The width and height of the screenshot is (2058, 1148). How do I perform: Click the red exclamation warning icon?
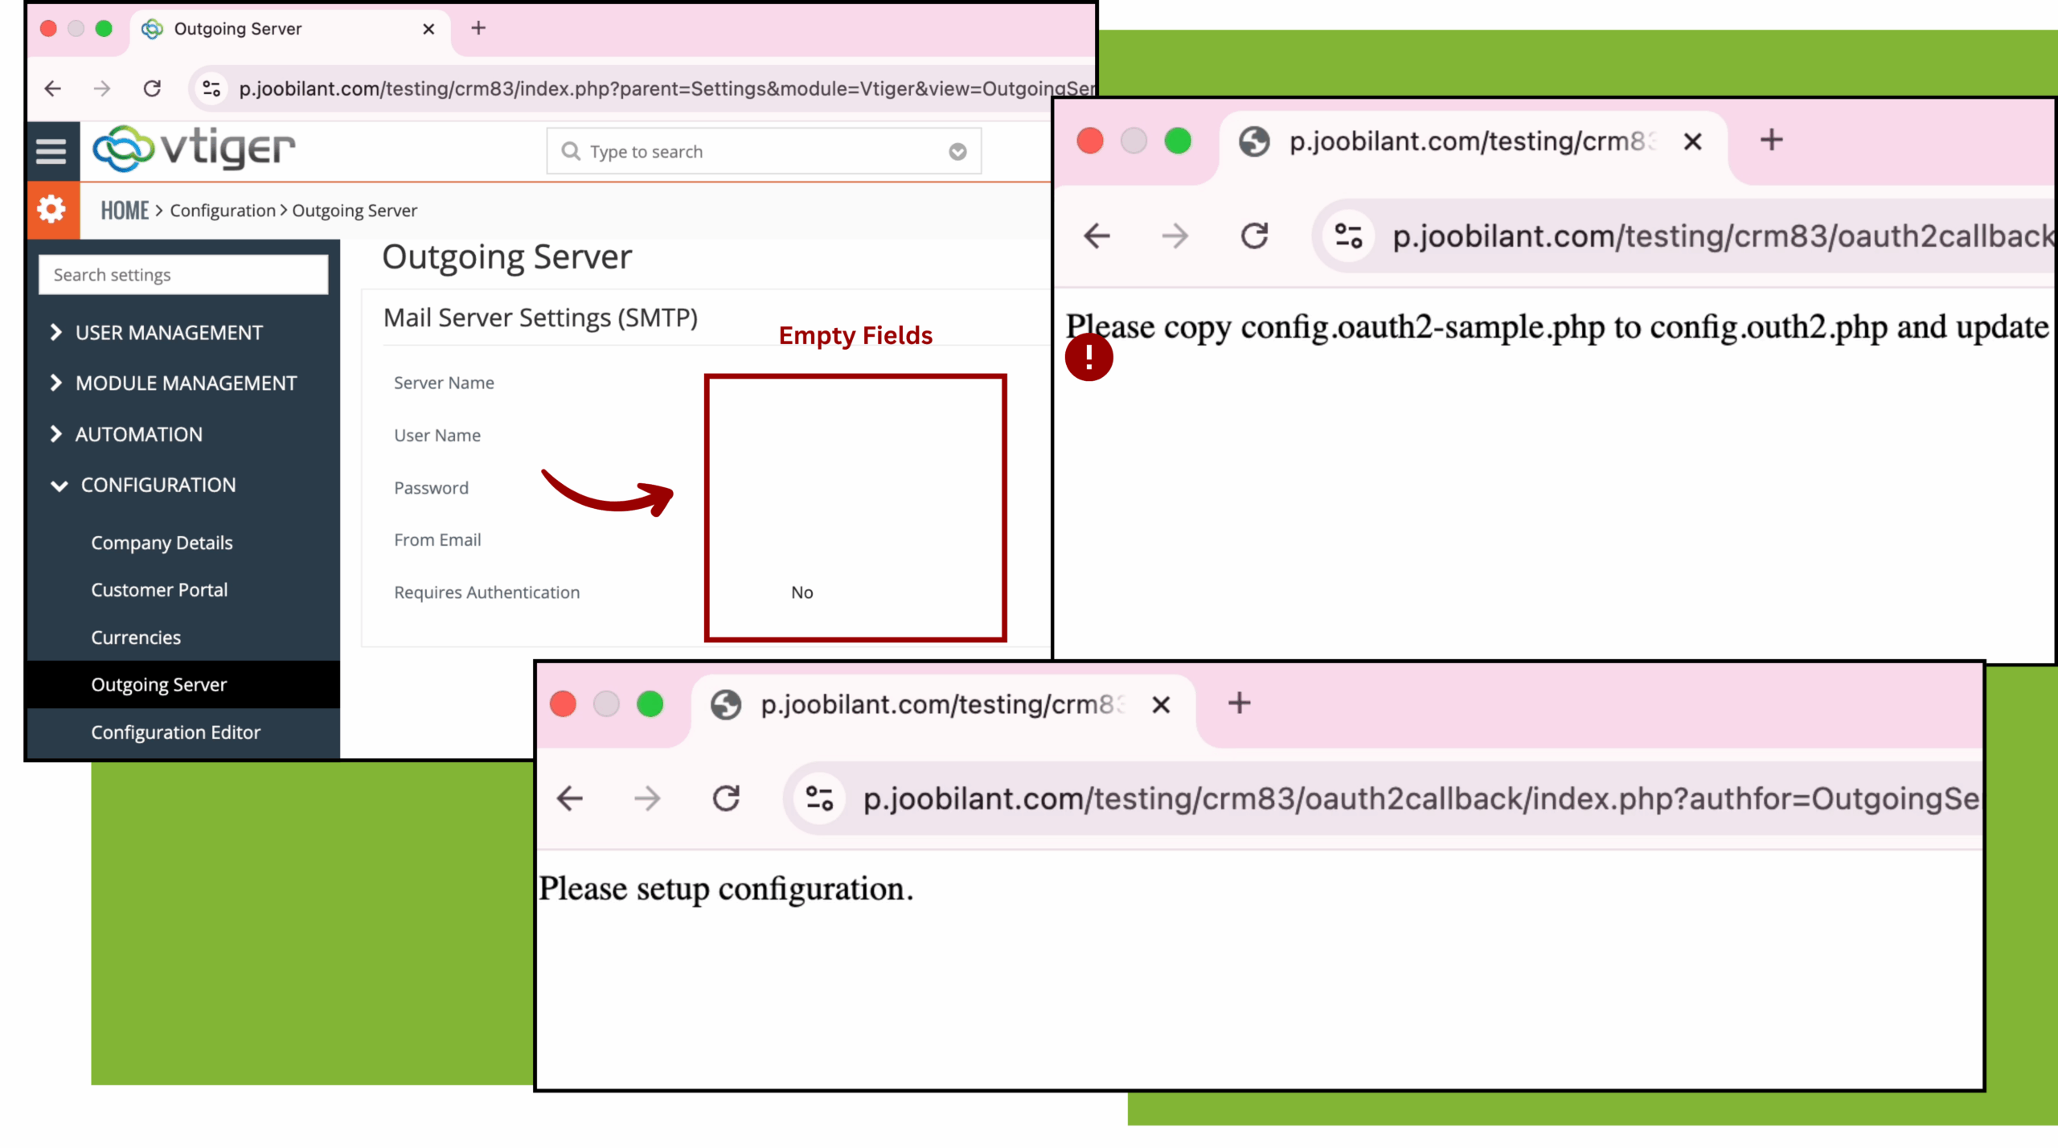[1088, 357]
